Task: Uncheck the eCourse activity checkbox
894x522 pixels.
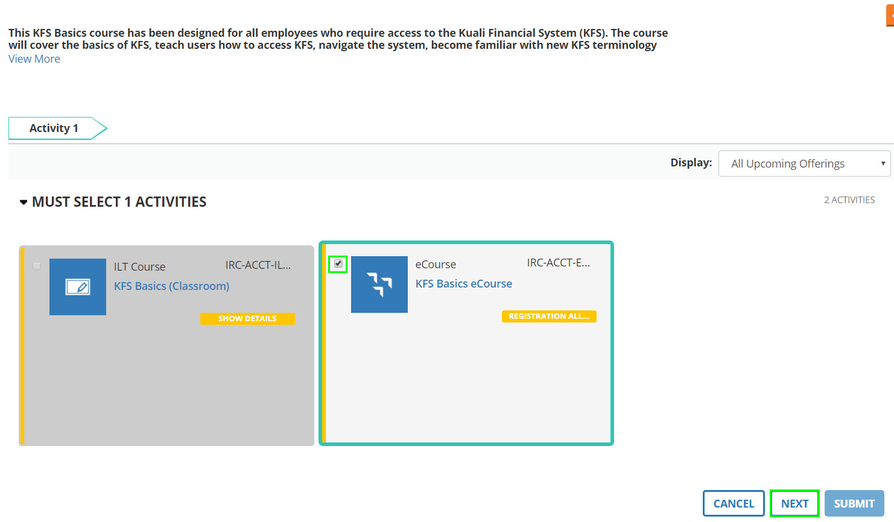Action: (338, 264)
